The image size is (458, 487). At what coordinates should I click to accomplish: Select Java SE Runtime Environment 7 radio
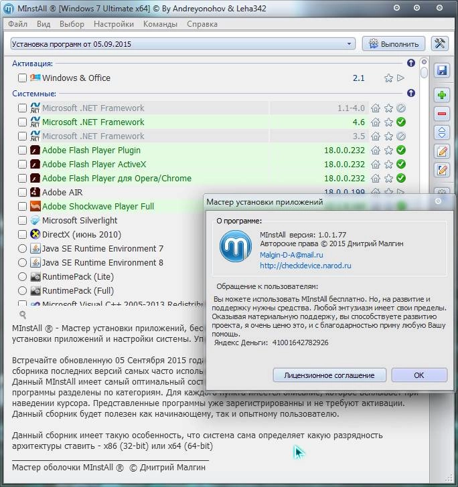pyautogui.click(x=22, y=248)
